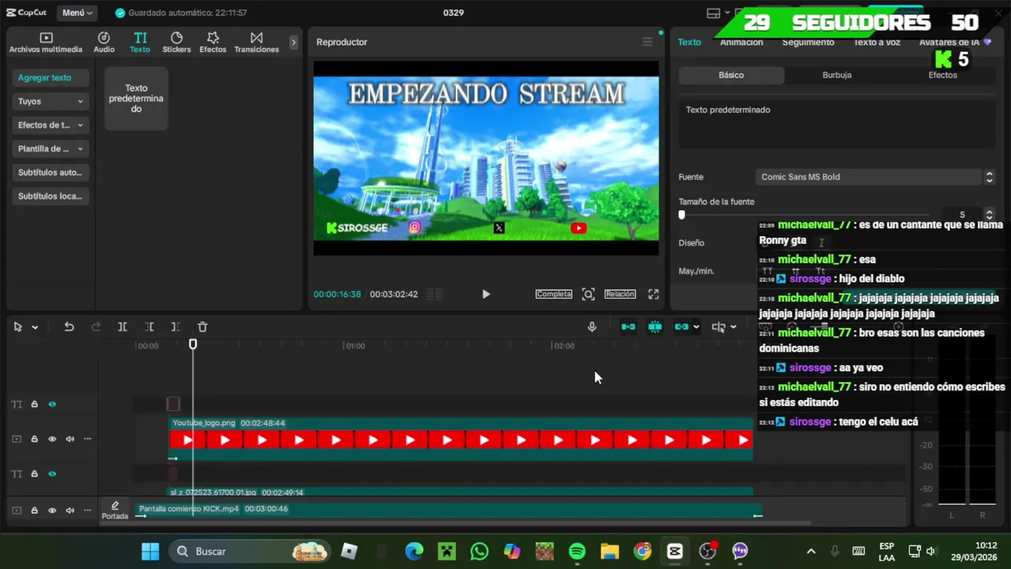Delete the selected clip with the trash icon
1011x569 pixels.
coord(202,326)
